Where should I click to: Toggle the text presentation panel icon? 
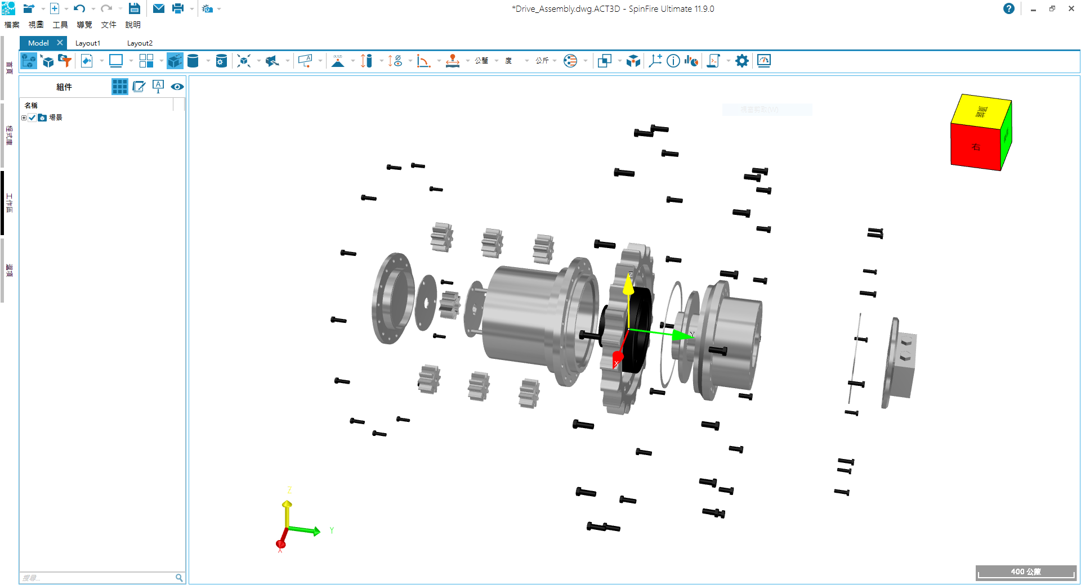[158, 87]
